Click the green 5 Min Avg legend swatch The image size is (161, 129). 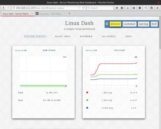pyautogui.click(x=87, y=100)
